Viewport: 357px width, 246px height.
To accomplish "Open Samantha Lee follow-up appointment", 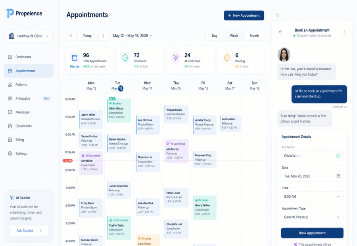I will 91,140.
